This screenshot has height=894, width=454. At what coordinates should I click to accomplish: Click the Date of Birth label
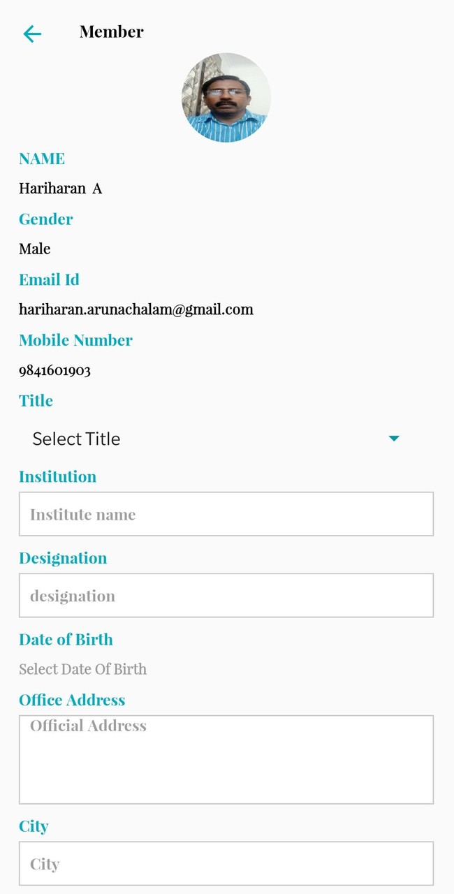click(66, 640)
